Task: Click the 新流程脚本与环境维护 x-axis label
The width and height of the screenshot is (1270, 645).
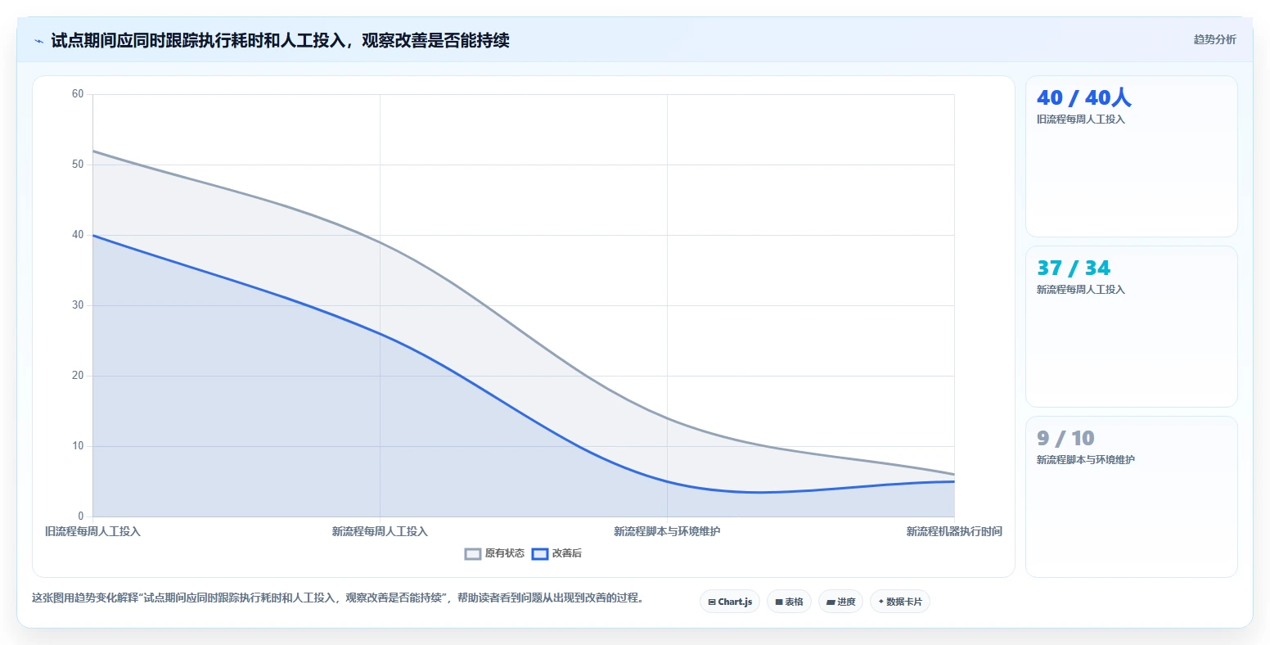Action: click(x=667, y=531)
